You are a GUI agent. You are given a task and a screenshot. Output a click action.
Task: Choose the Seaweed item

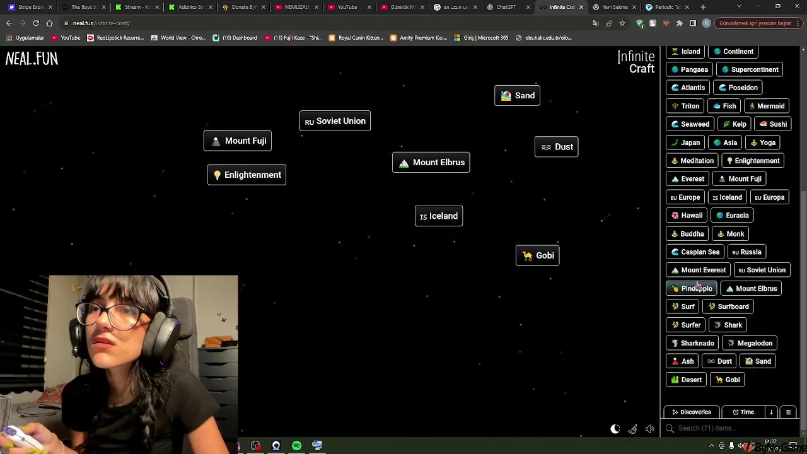[x=690, y=124]
